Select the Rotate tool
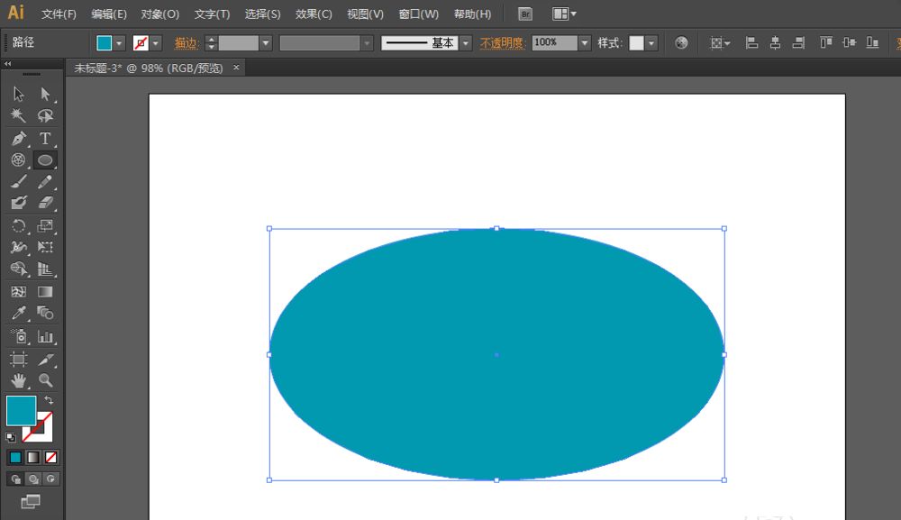The image size is (901, 520). click(19, 226)
